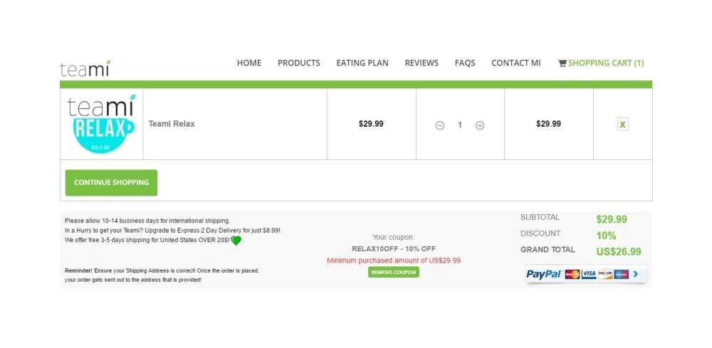The width and height of the screenshot is (712, 348).
Task: Open the FAQS page
Action: tap(465, 63)
